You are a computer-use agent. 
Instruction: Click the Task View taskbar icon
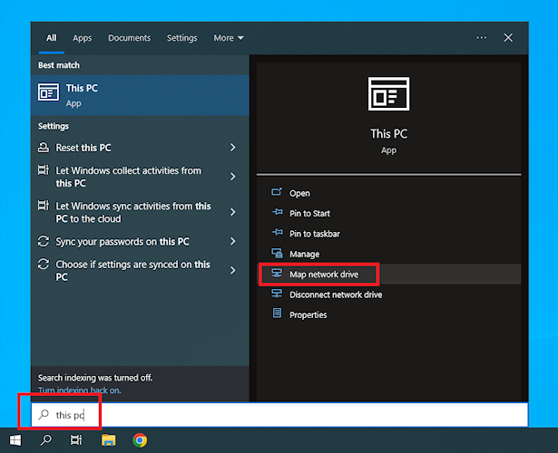click(77, 440)
